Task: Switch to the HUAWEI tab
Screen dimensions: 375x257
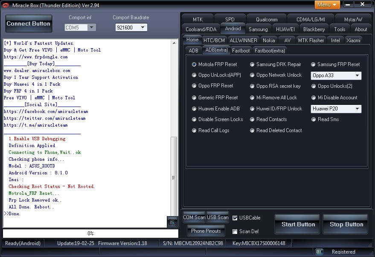Action: pyautogui.click(x=285, y=29)
